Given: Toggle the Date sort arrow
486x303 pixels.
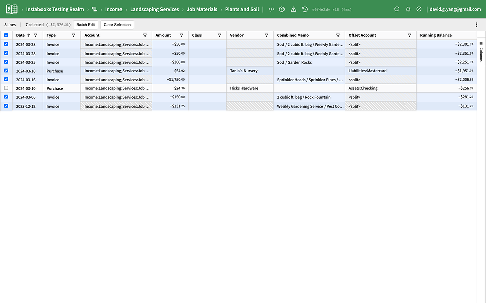Looking at the screenshot, I should pyautogui.click(x=28, y=35).
